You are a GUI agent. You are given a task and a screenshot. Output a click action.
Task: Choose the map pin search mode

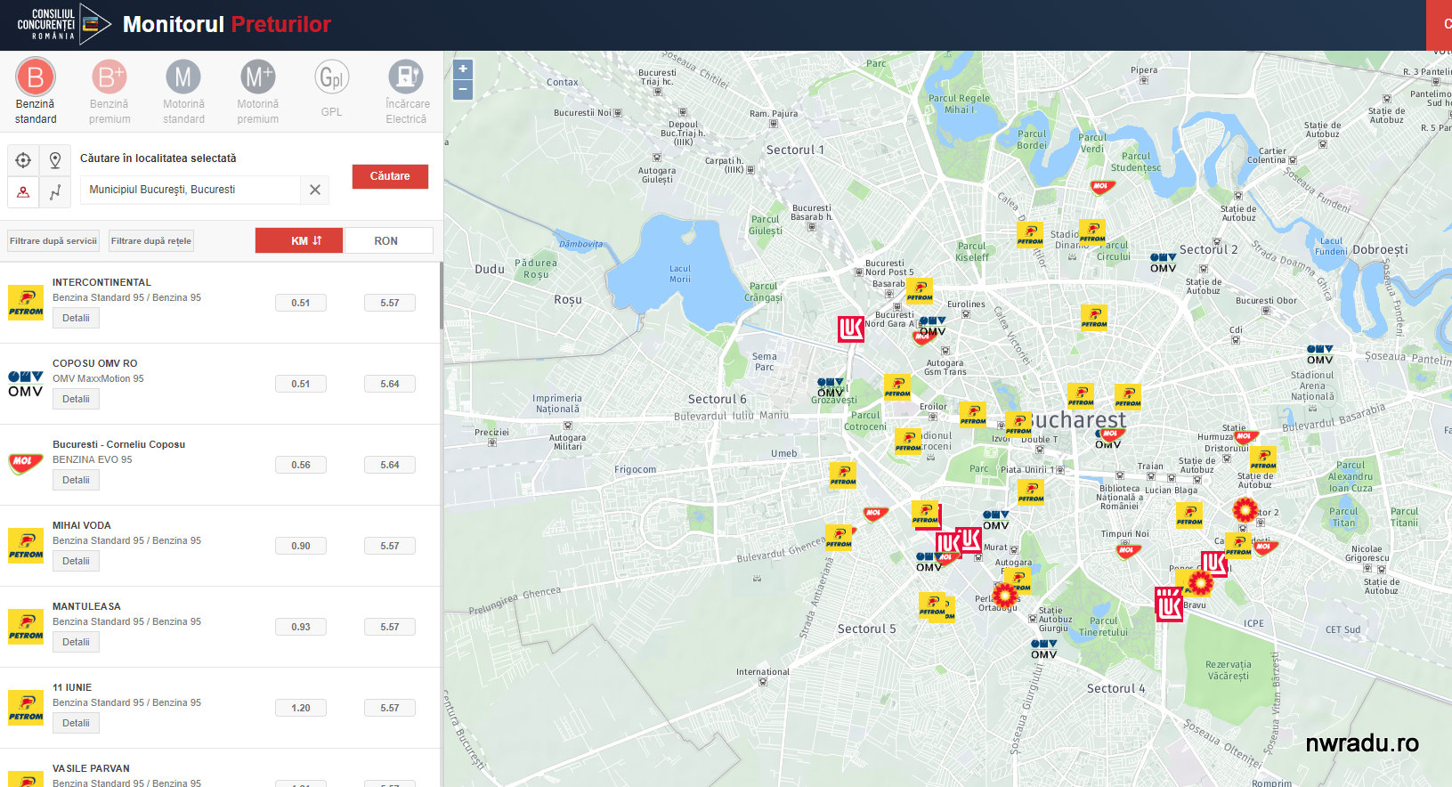55,160
